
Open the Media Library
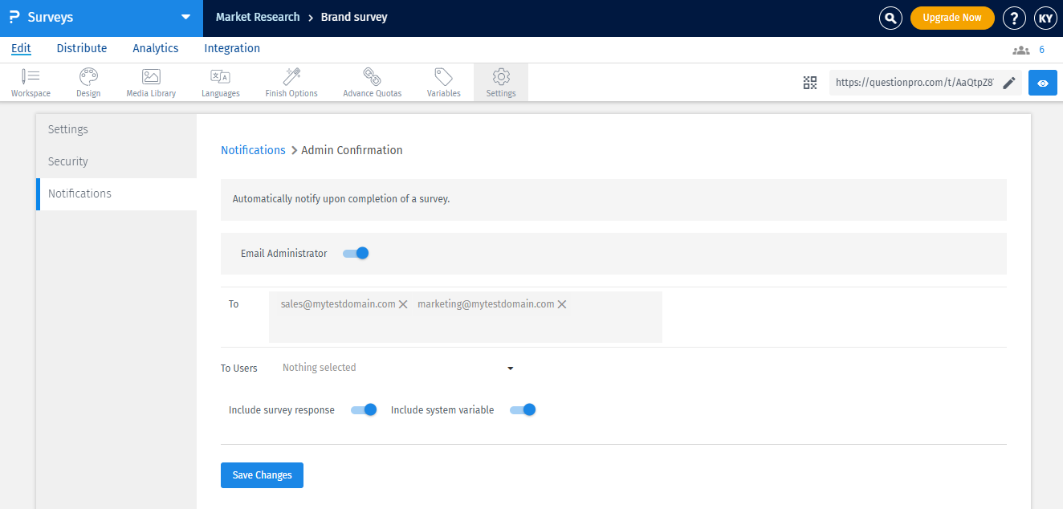pyautogui.click(x=150, y=82)
